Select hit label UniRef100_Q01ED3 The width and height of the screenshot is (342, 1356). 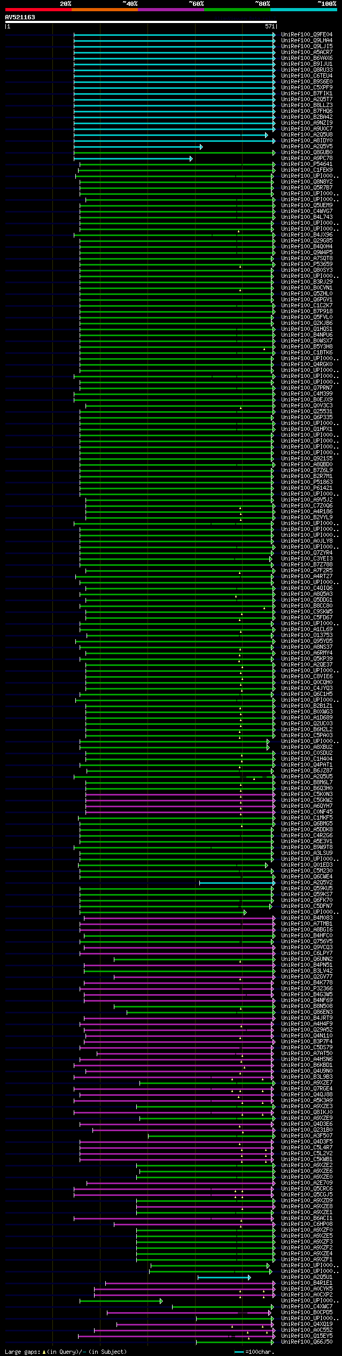click(x=307, y=865)
